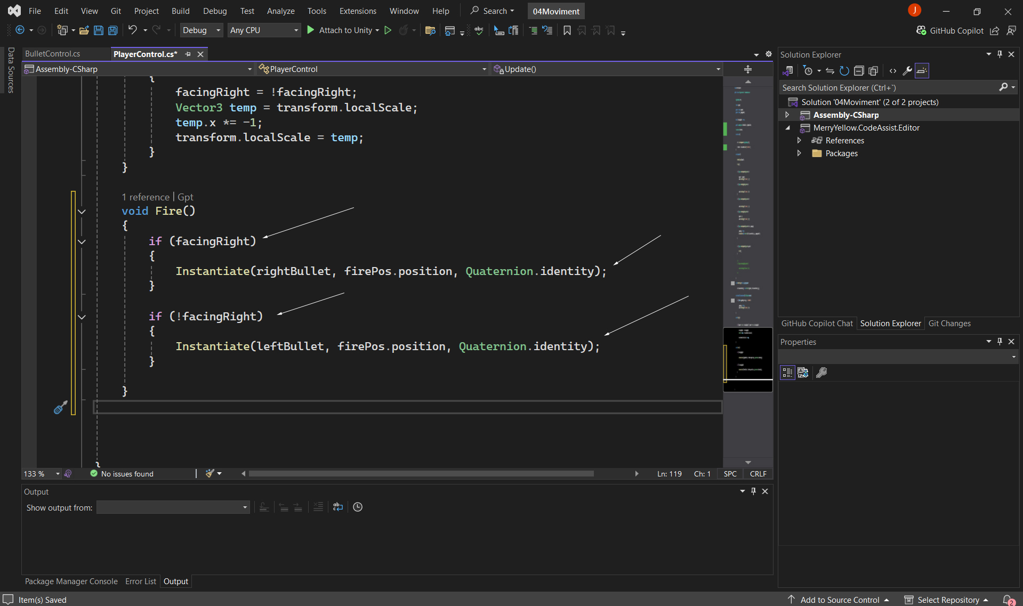The width and height of the screenshot is (1023, 606).
Task: Refresh the Solution Explorer with the sync icon
Action: point(844,71)
